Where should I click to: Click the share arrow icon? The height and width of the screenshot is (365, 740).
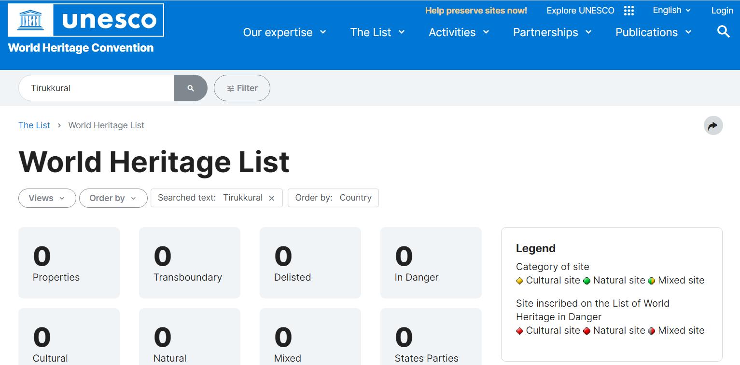[713, 126]
